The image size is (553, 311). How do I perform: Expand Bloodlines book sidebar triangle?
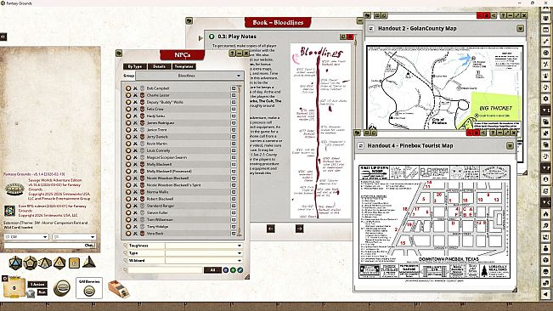tap(200, 37)
